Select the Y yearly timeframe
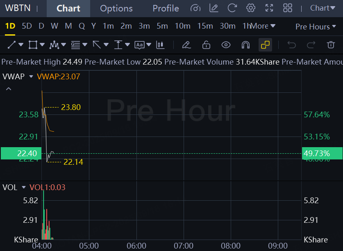 click(x=93, y=26)
